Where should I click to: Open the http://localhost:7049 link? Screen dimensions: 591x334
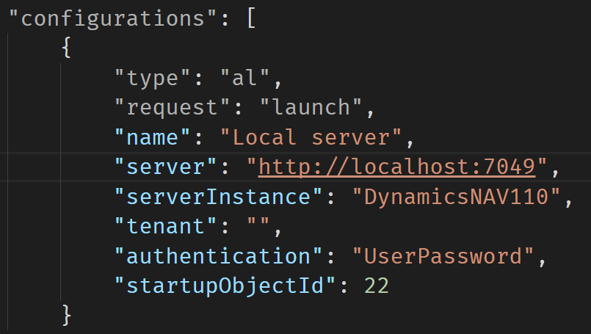tap(397, 167)
